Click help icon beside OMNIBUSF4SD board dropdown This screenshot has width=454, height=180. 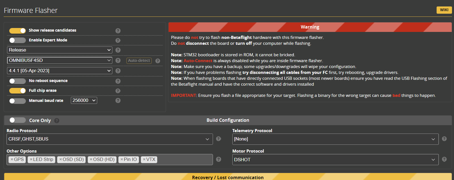point(118,60)
